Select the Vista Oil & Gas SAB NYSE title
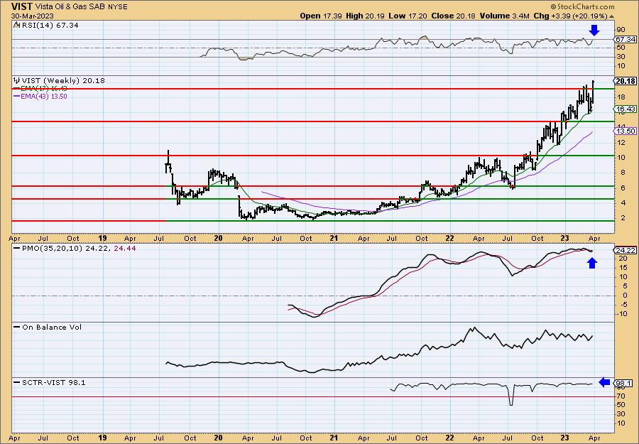The width and height of the screenshot is (639, 444). point(81,7)
